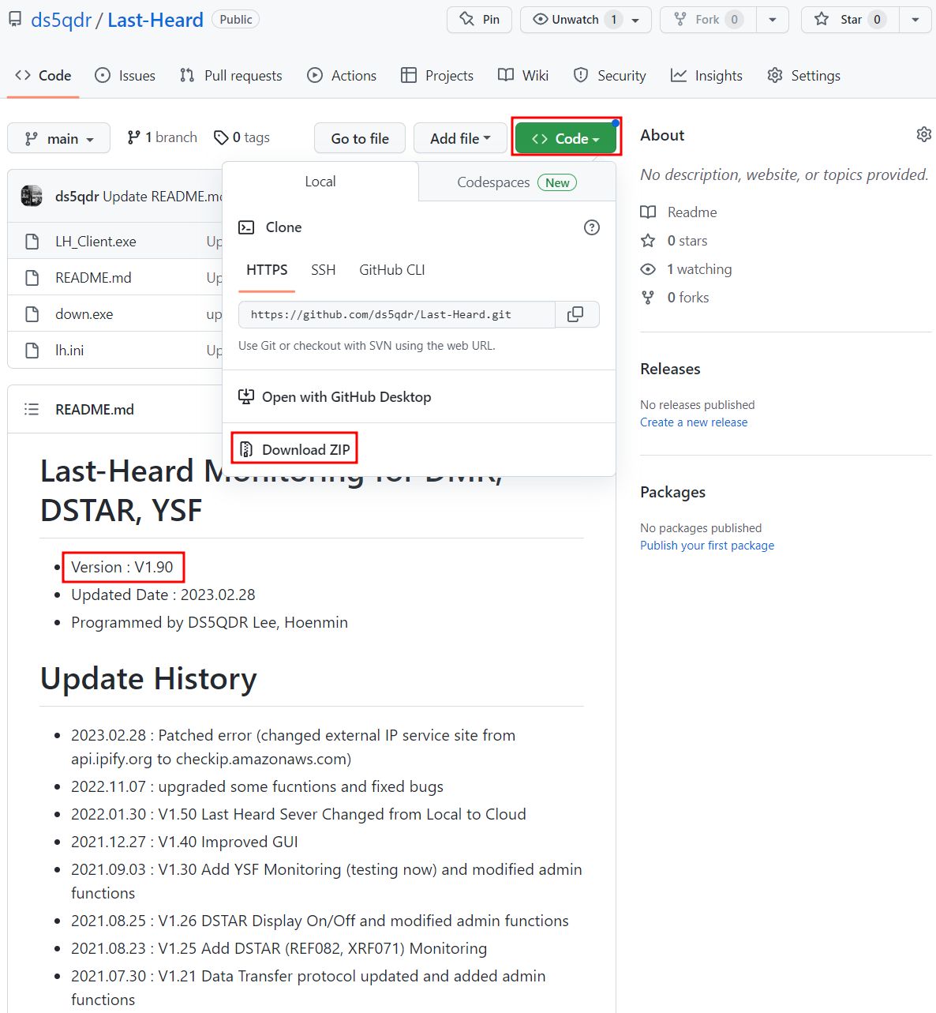Switch to the Issues tab
The width and height of the screenshot is (936, 1013).
tap(125, 76)
